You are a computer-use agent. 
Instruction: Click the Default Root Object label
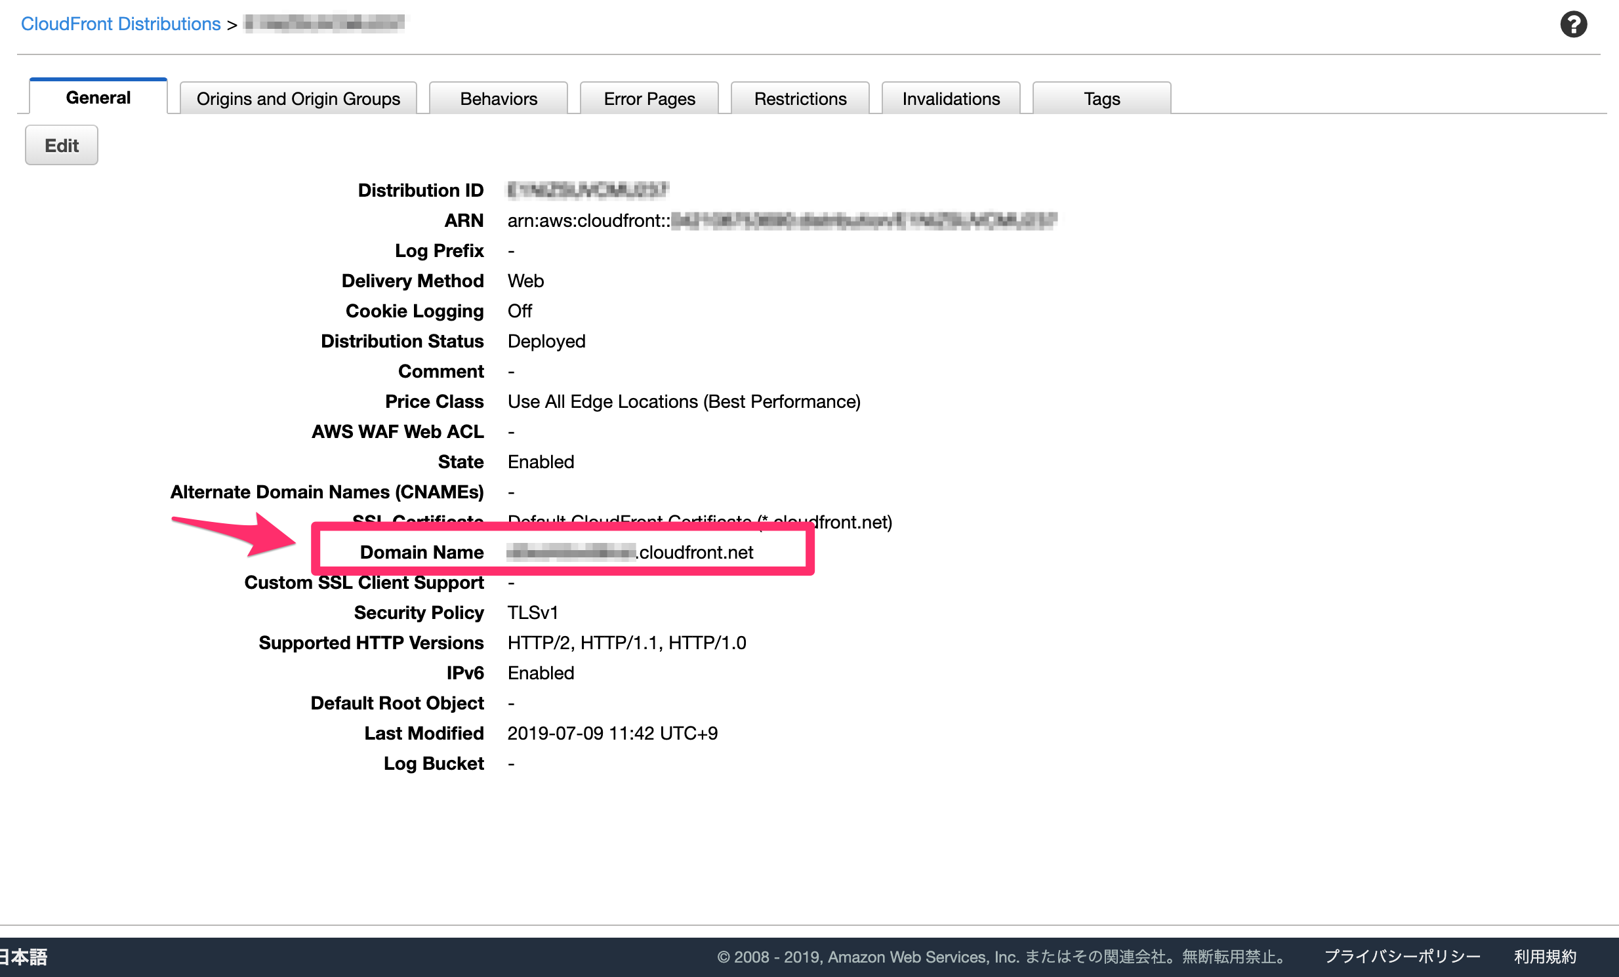click(x=397, y=703)
